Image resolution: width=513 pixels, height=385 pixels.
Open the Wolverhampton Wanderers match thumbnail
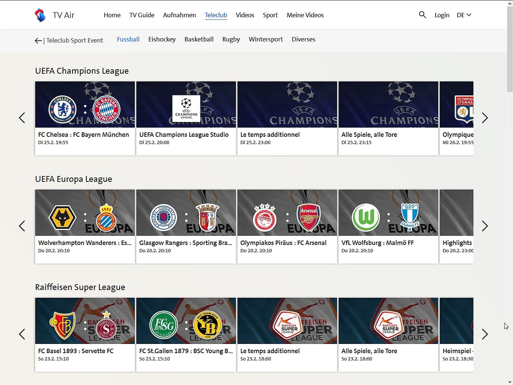coord(85,213)
